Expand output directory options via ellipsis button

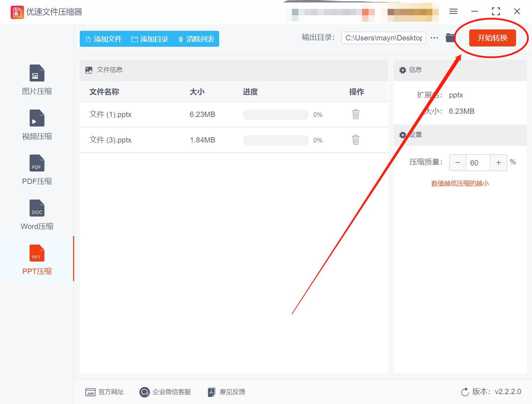coord(434,38)
